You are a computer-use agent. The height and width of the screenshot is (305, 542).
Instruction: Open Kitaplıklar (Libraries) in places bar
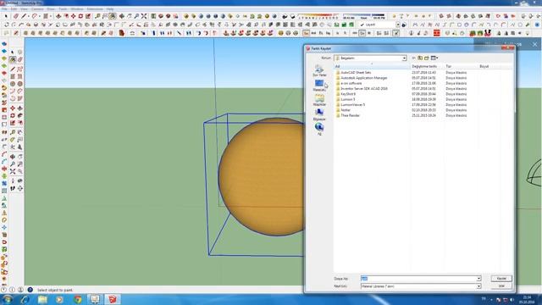319,100
